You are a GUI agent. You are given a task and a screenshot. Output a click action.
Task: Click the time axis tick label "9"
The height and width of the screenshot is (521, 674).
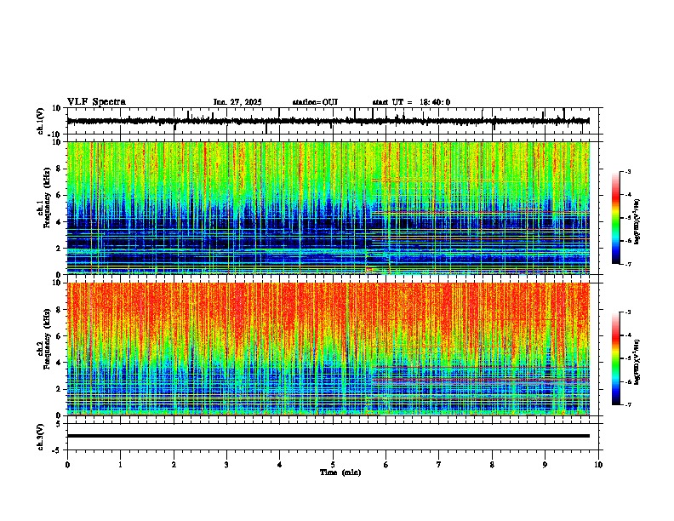pos(545,465)
